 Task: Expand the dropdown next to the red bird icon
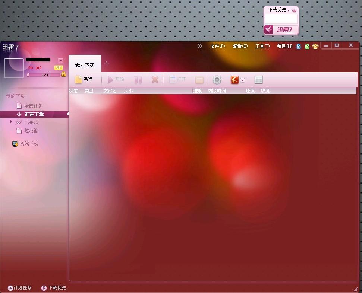(x=242, y=80)
